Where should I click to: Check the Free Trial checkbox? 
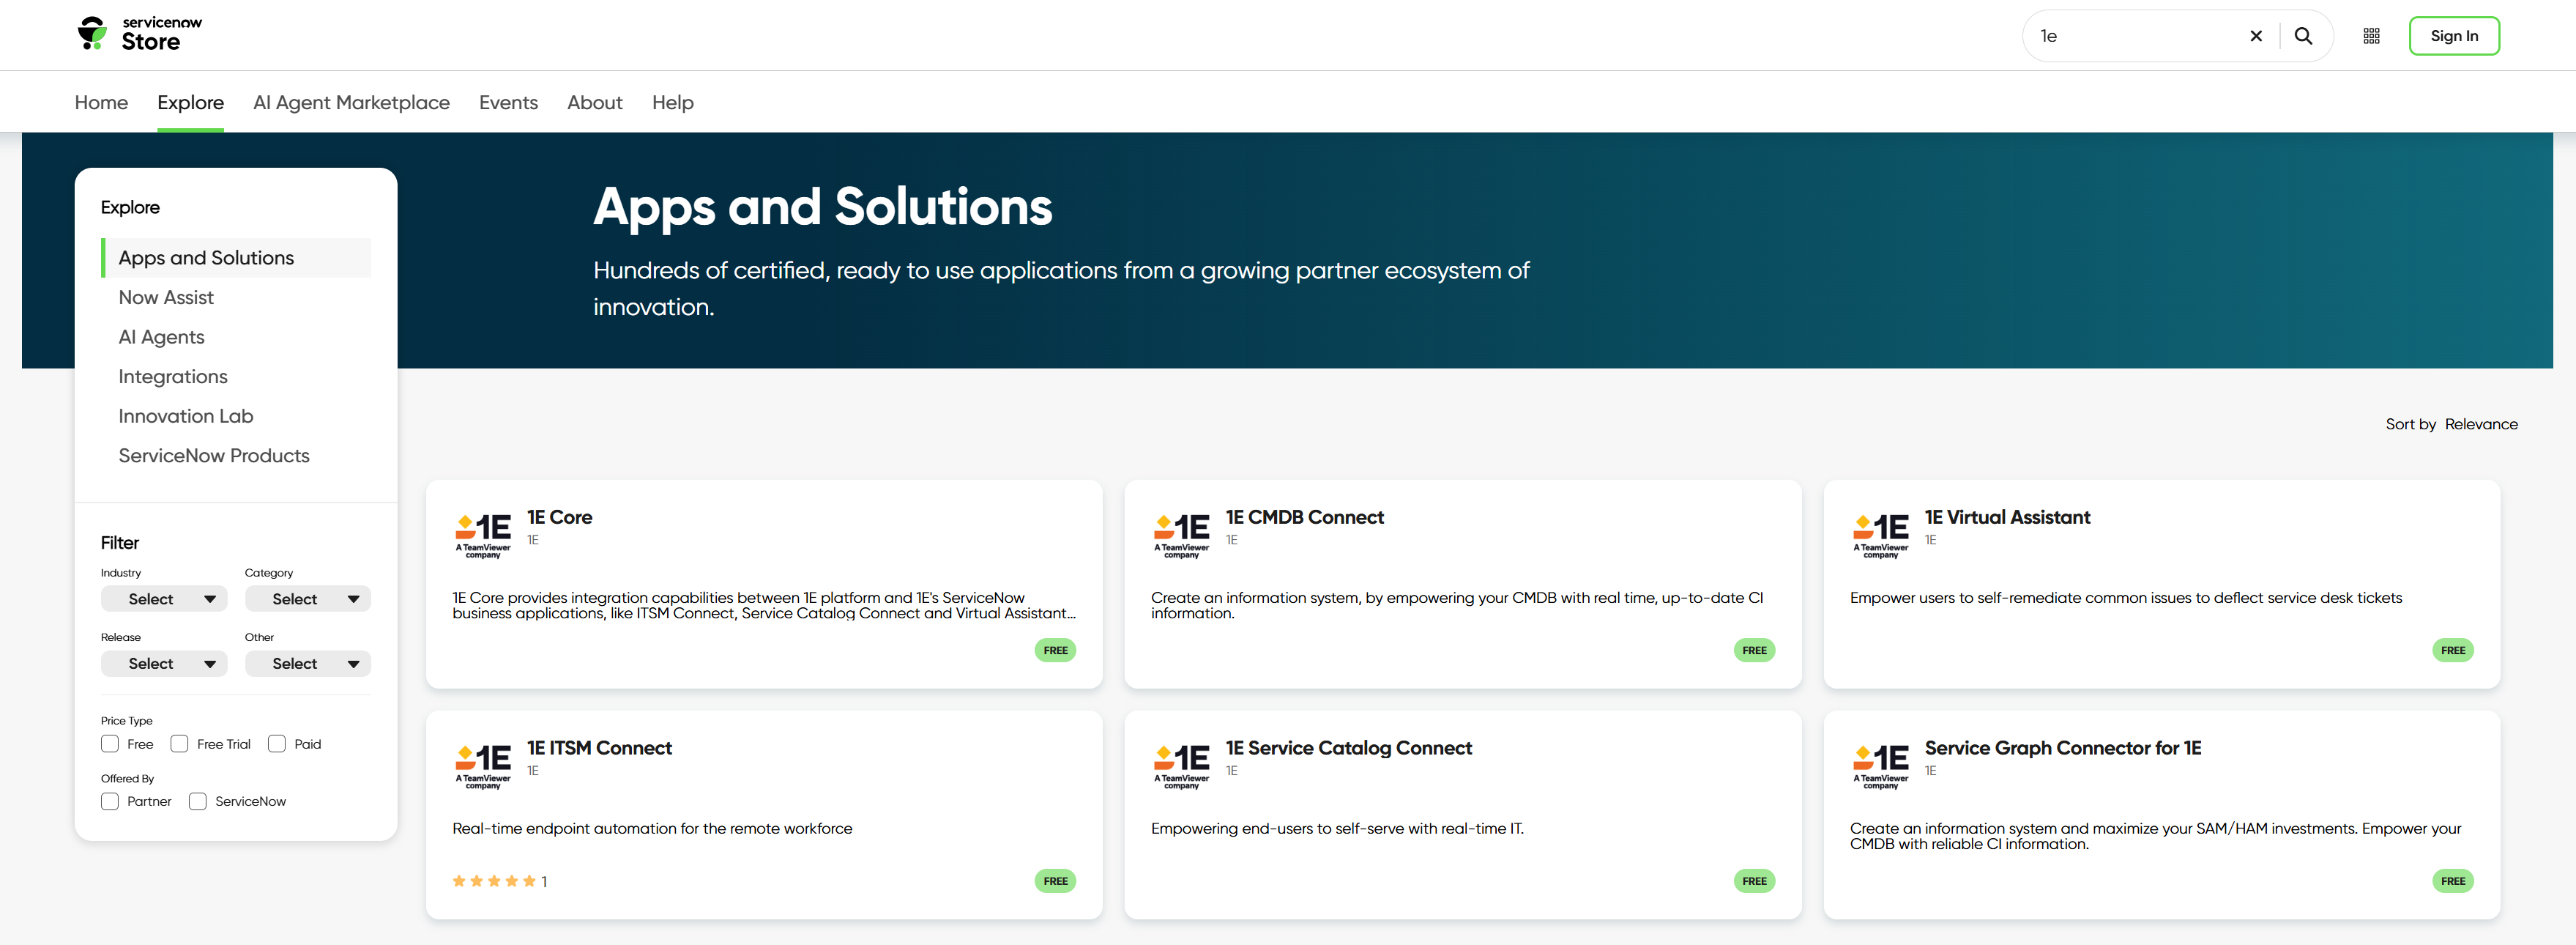[180, 744]
